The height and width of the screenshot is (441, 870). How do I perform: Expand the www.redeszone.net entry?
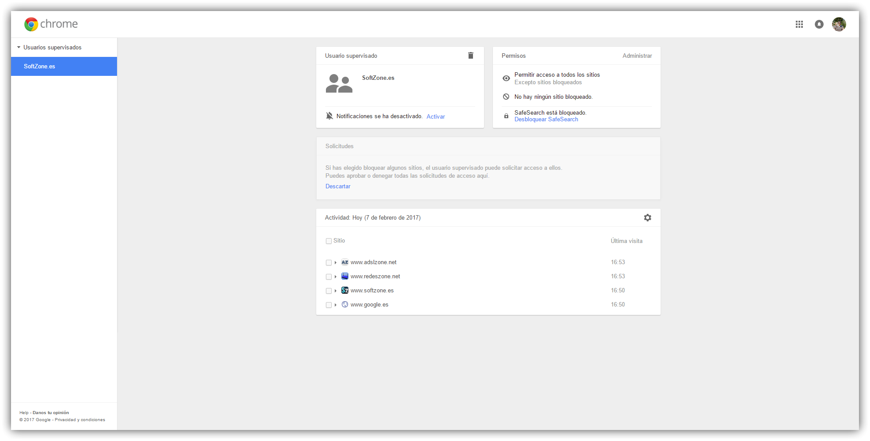336,277
